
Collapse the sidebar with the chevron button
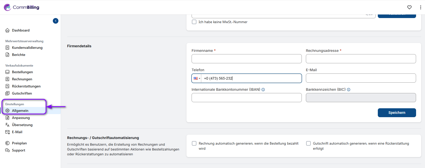tap(56, 21)
